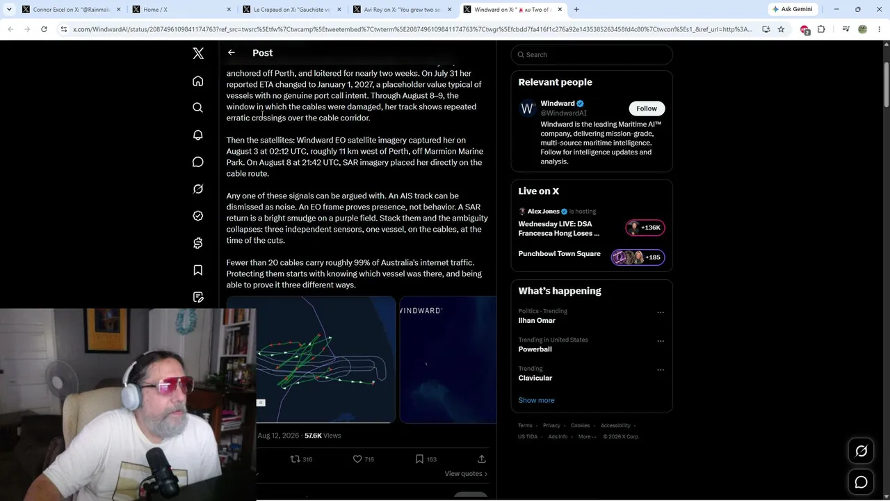Screen dimensions: 890x501
Task: Expand the footer More menu
Action: click(x=587, y=436)
